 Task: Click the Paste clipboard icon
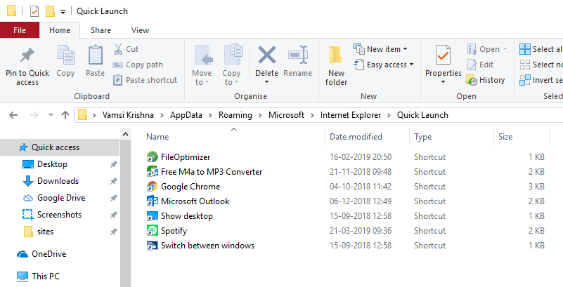tap(95, 55)
